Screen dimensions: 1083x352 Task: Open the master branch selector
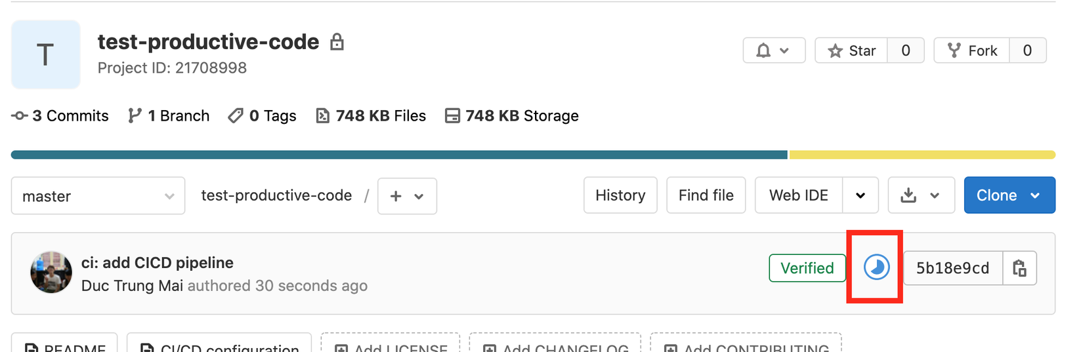click(x=98, y=196)
